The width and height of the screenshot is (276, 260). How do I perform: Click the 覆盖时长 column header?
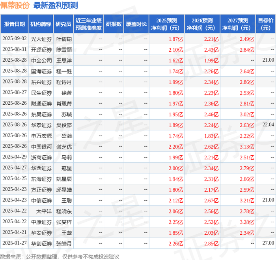coord(136,24)
